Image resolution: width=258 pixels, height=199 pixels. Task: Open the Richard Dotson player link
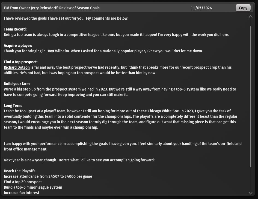(17, 67)
